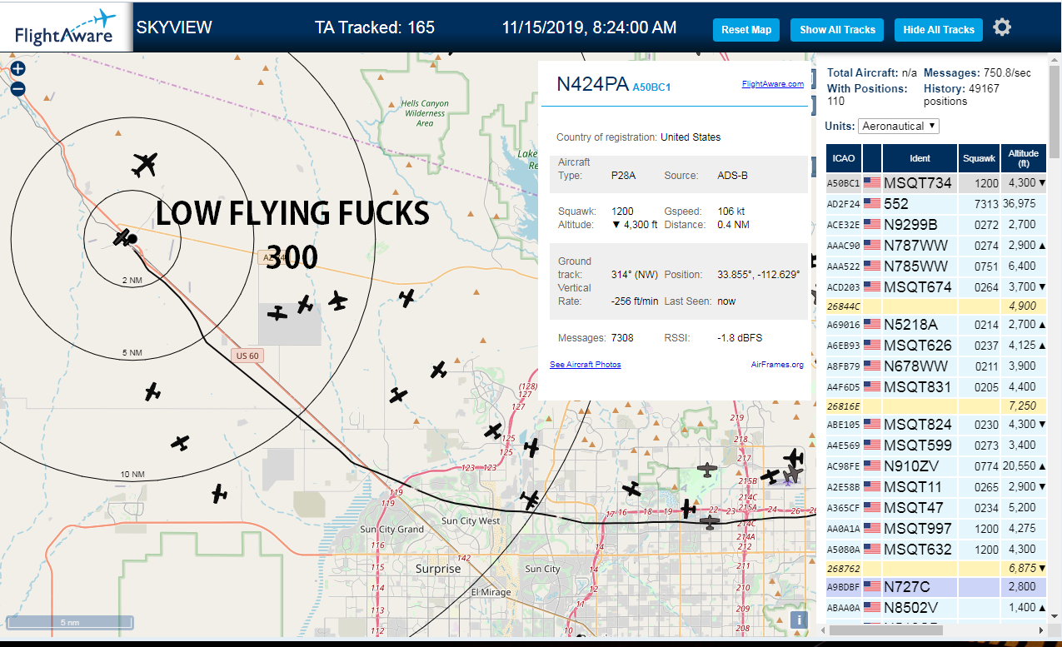Select the N787WW aircraft row
Viewport: 1062px width, 647px height.
(936, 245)
